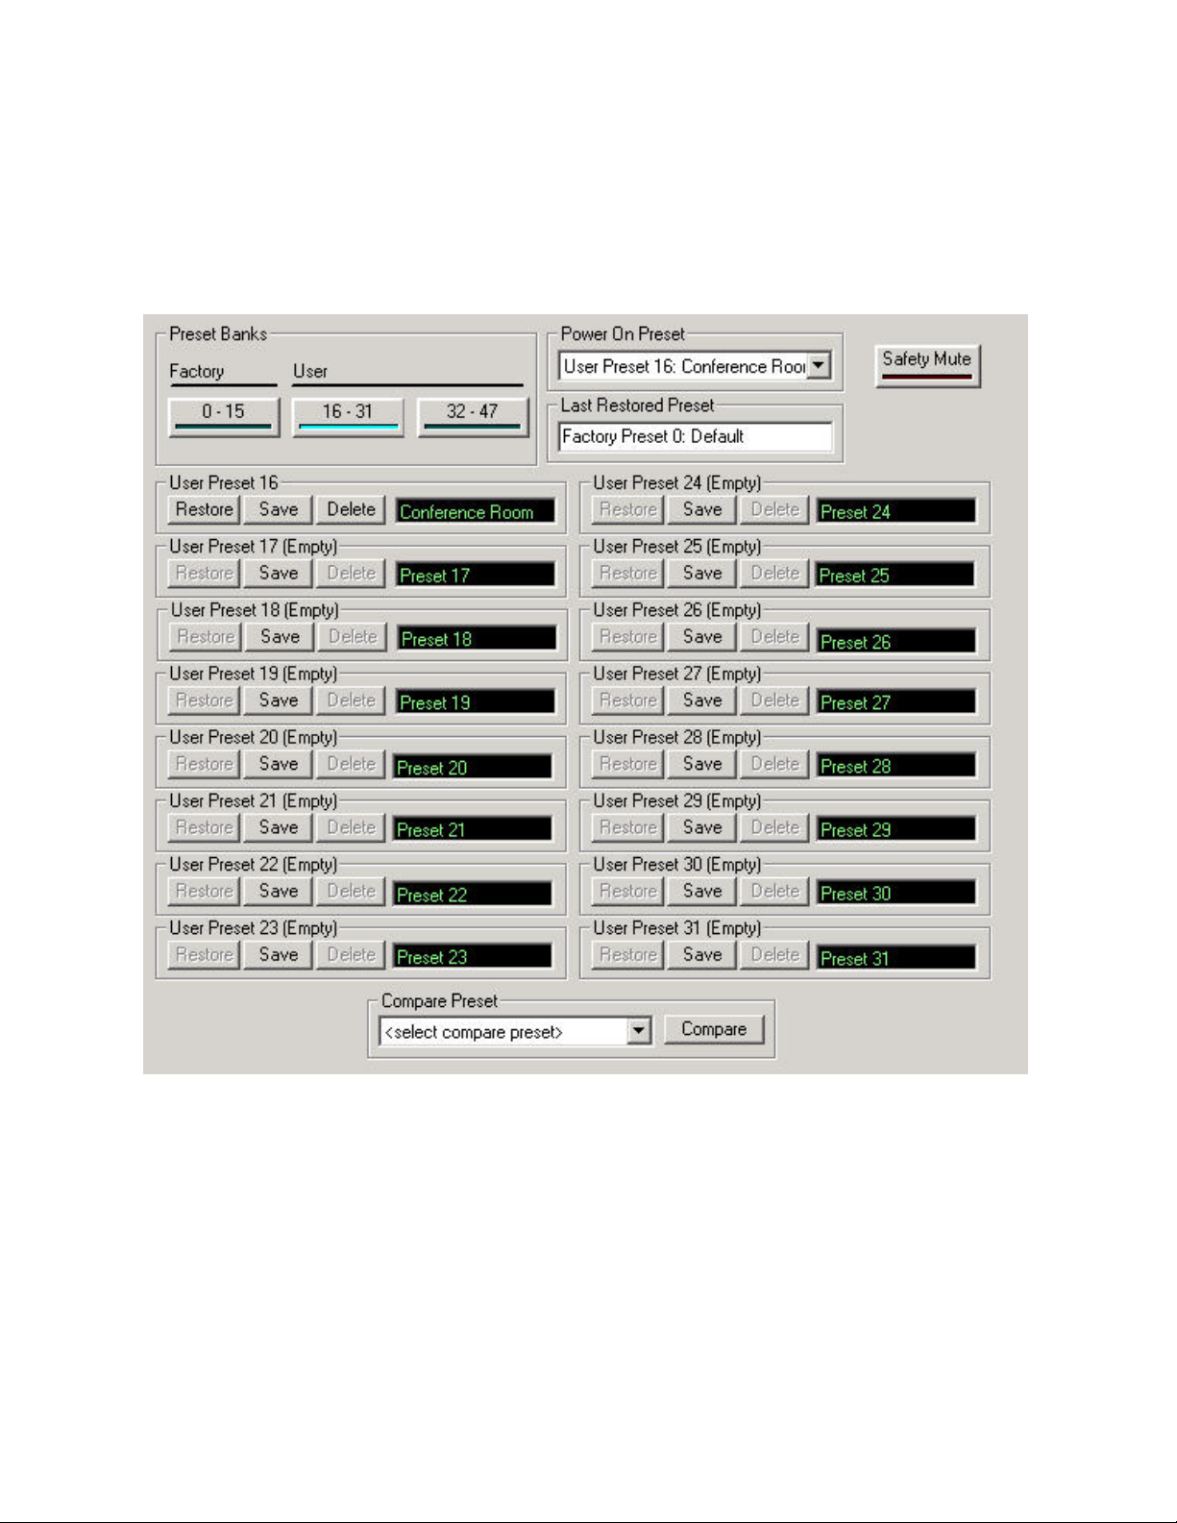1177x1523 pixels.
Task: Delete User Preset 16
Action: click(x=352, y=509)
